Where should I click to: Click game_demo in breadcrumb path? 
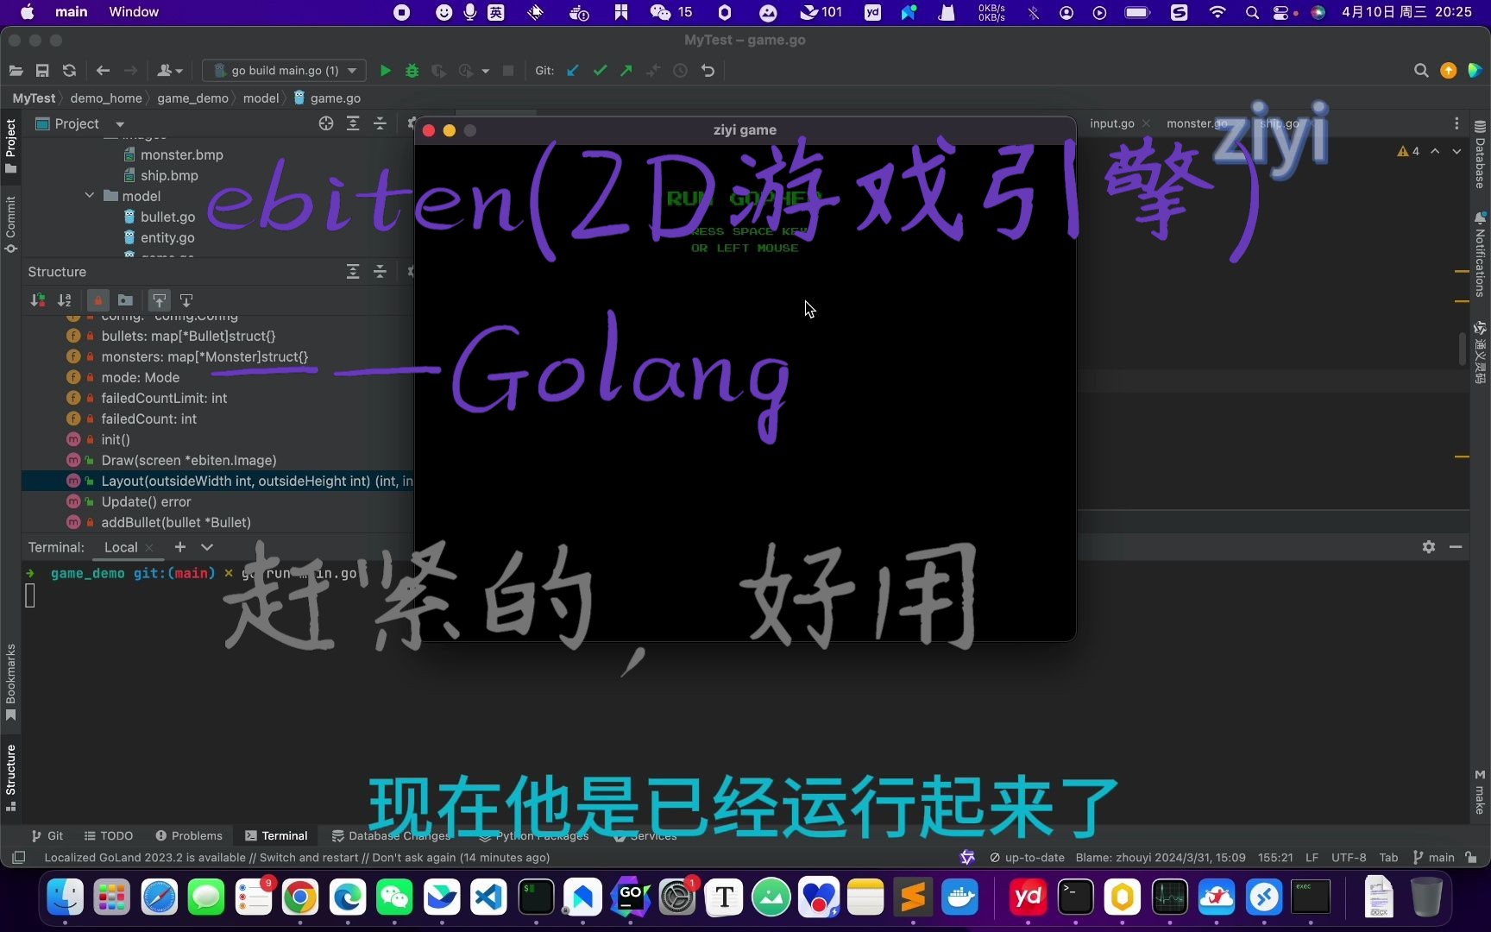pos(192,98)
